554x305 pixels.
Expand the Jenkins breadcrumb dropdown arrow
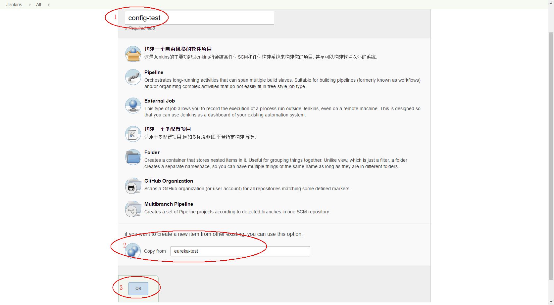point(30,5)
